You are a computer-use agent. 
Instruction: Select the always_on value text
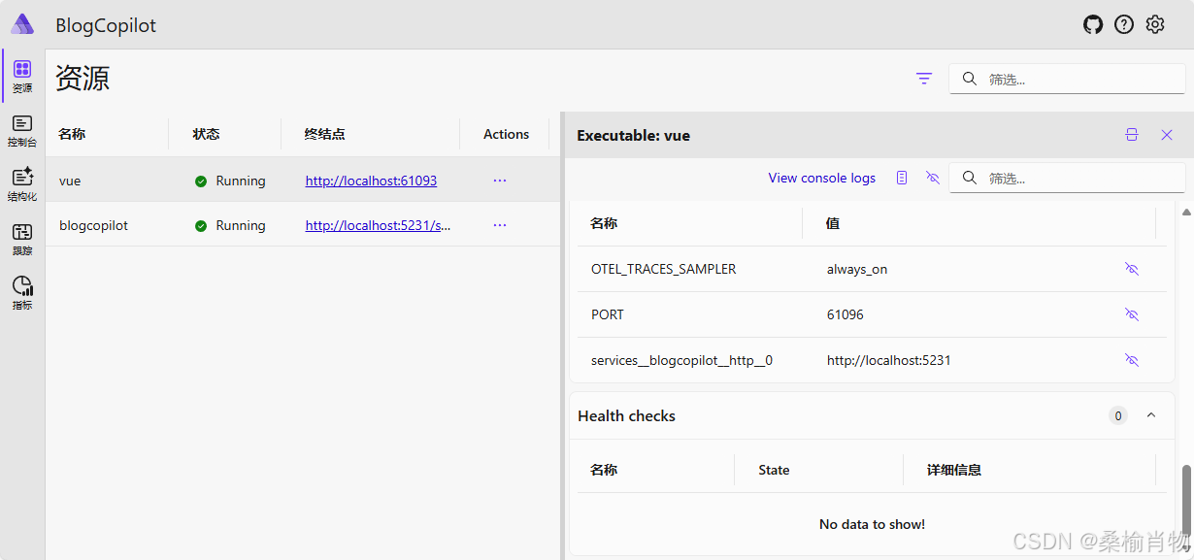coord(857,269)
